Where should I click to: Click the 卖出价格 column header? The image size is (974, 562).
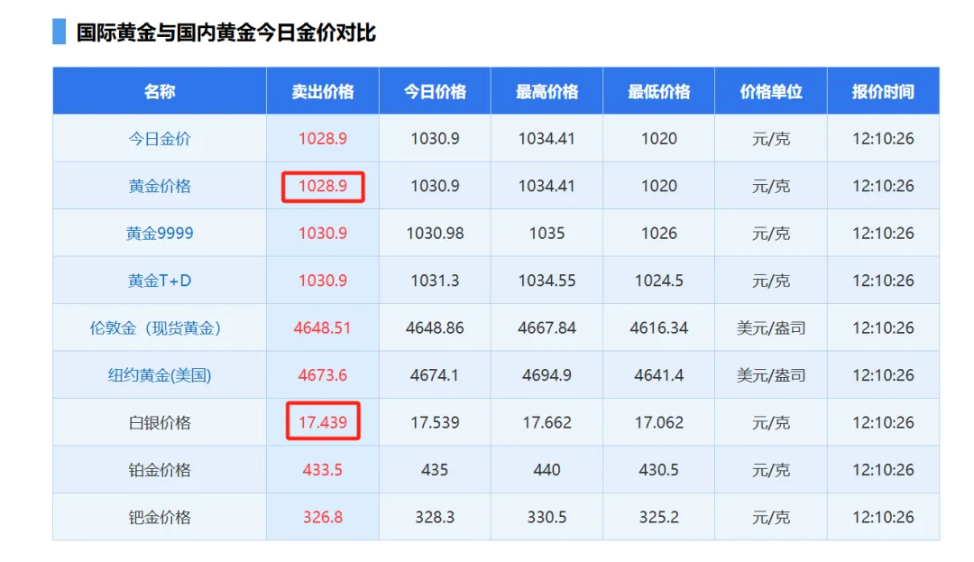click(323, 91)
